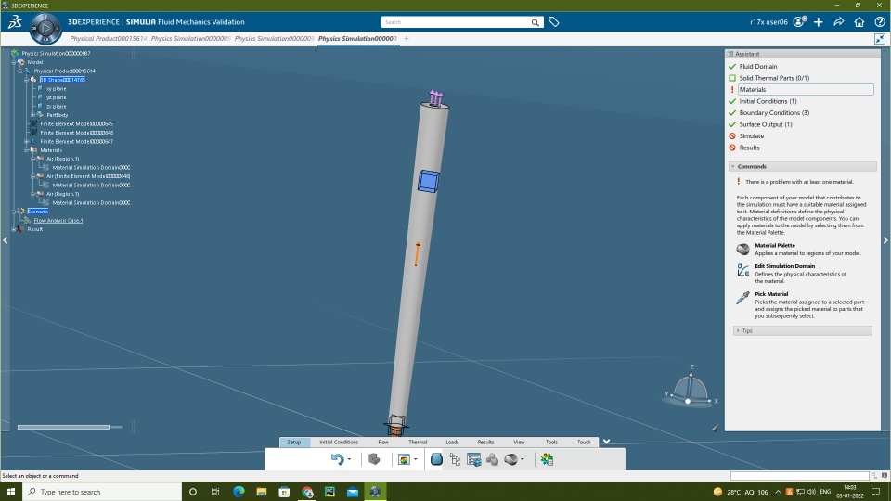891x501 pixels.
Task: Open Help question mark icon
Action: [x=880, y=22]
